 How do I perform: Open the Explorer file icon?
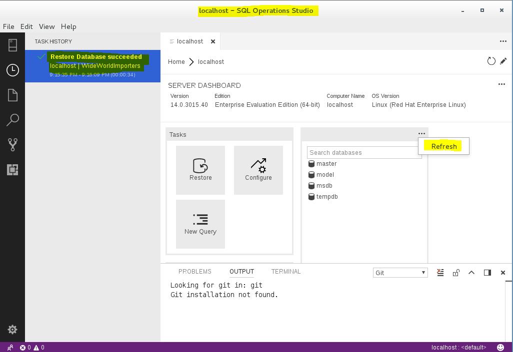[x=12, y=95]
